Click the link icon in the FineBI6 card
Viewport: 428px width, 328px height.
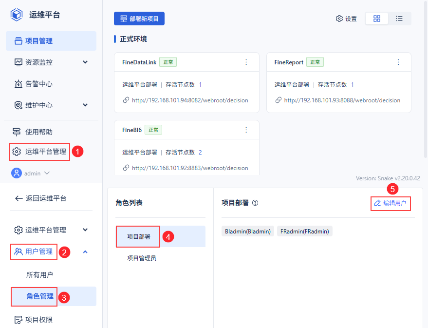(x=126, y=168)
